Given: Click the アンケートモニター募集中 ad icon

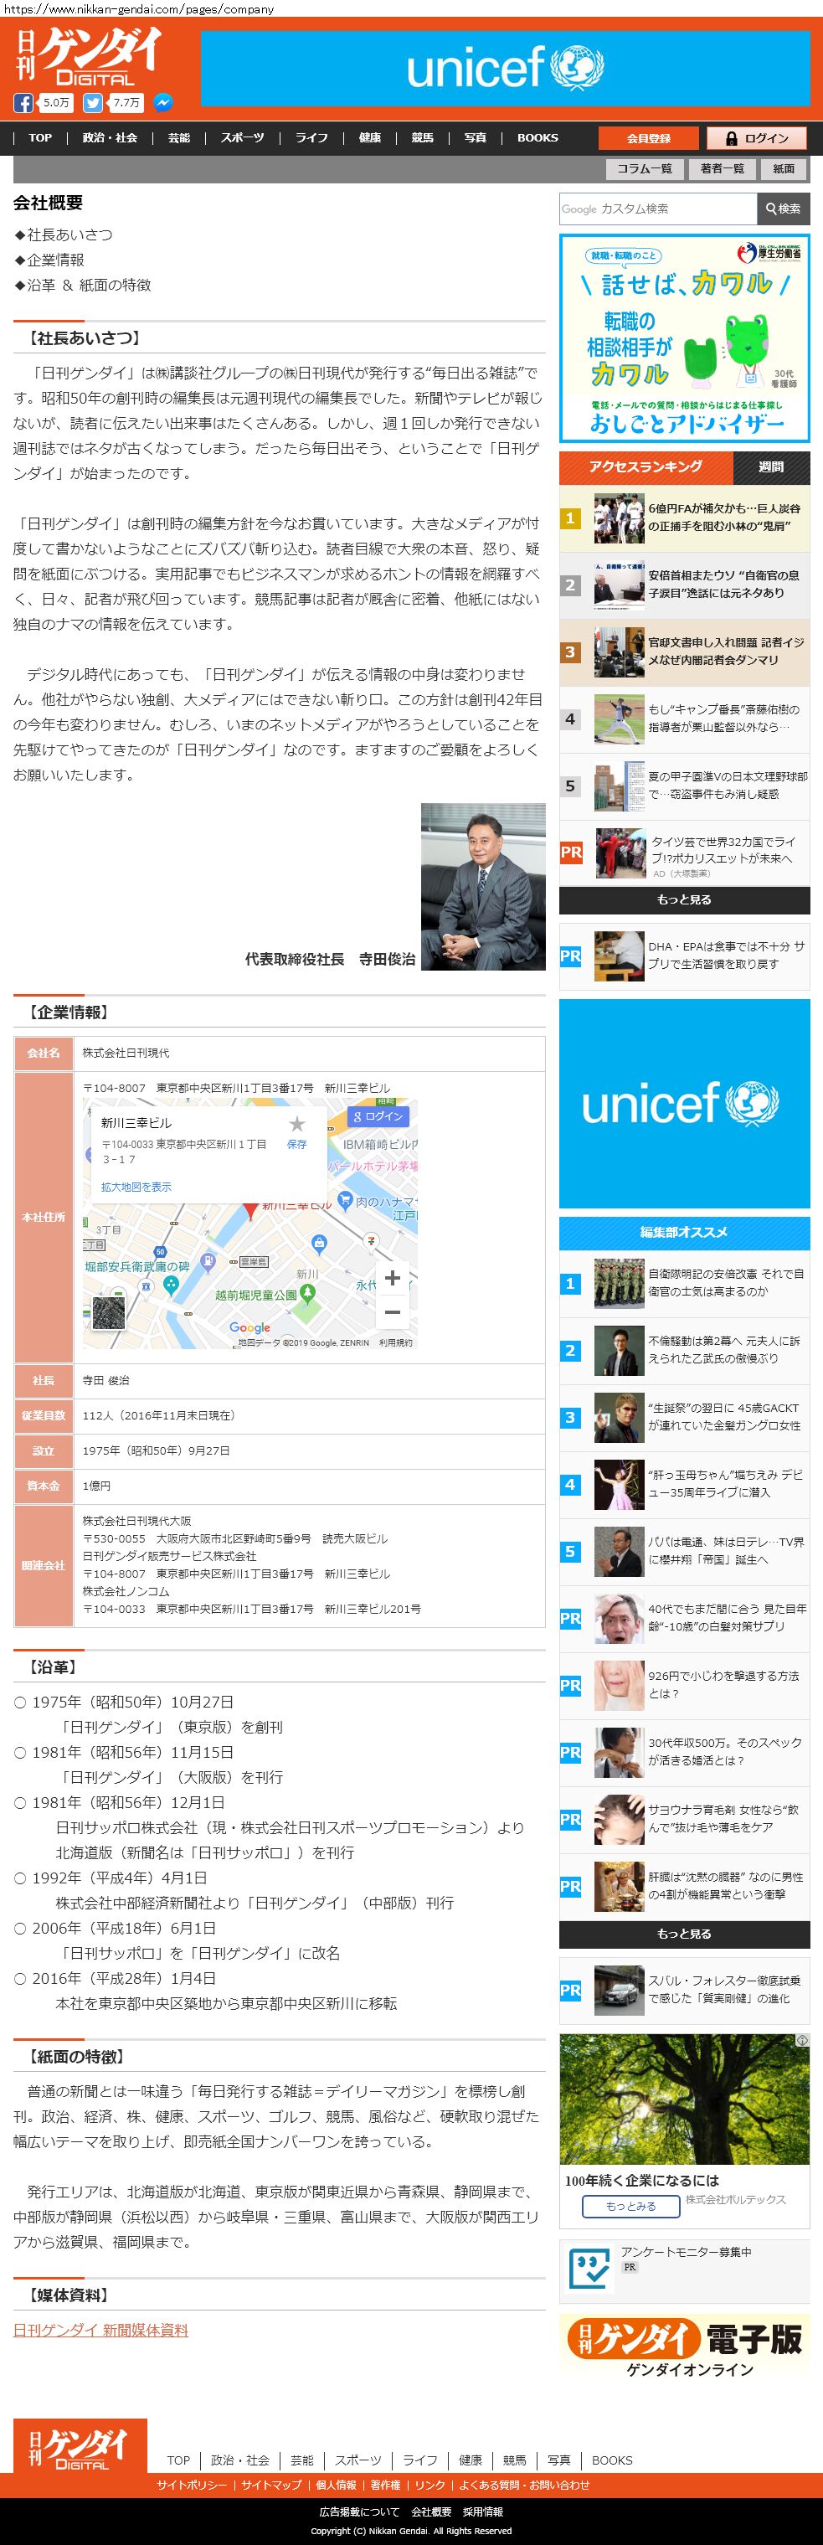Looking at the screenshot, I should pyautogui.click(x=590, y=2267).
